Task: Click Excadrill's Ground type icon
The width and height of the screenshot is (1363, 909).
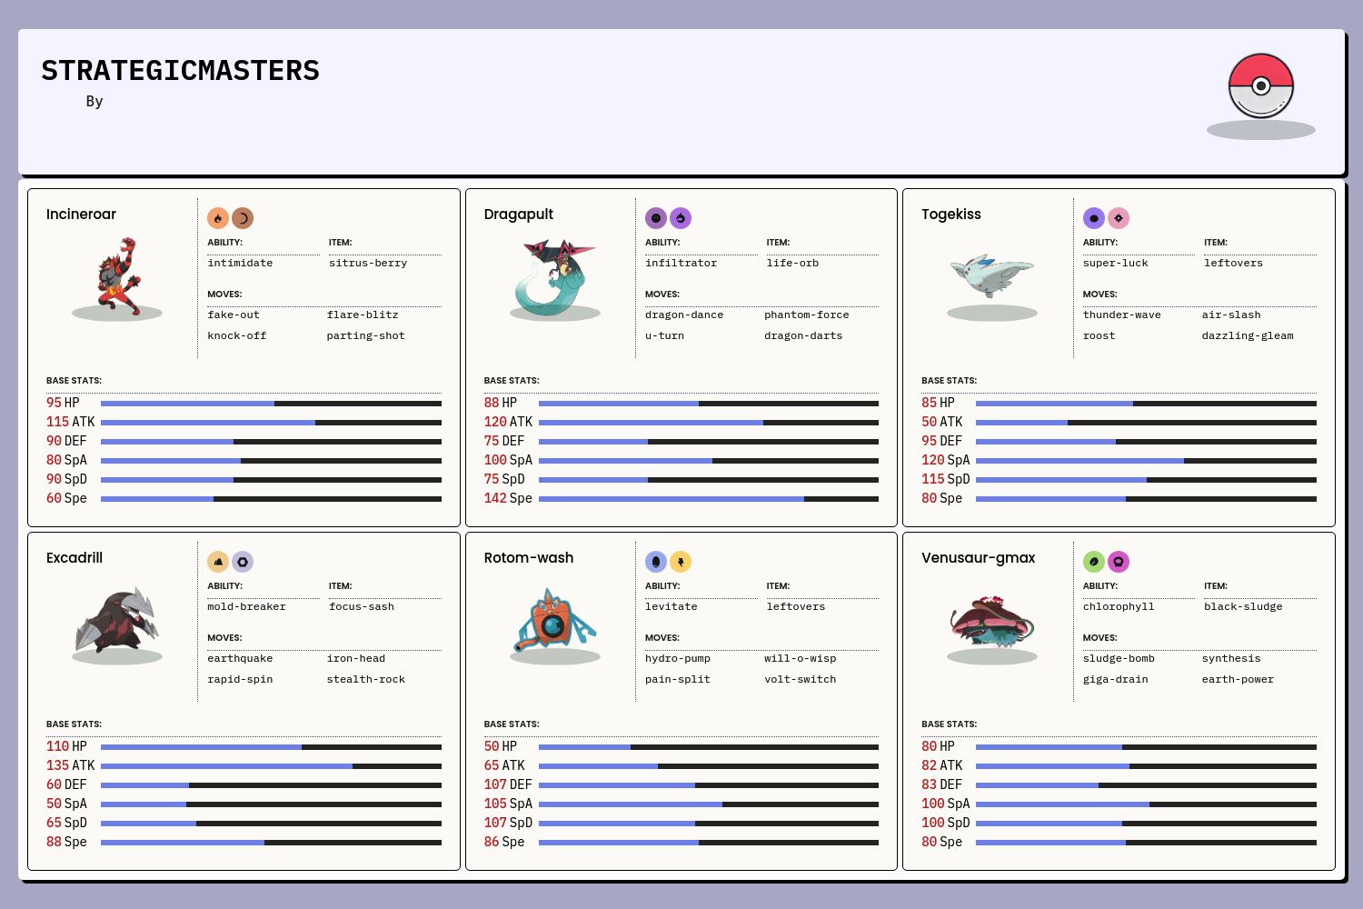Action: [218, 562]
